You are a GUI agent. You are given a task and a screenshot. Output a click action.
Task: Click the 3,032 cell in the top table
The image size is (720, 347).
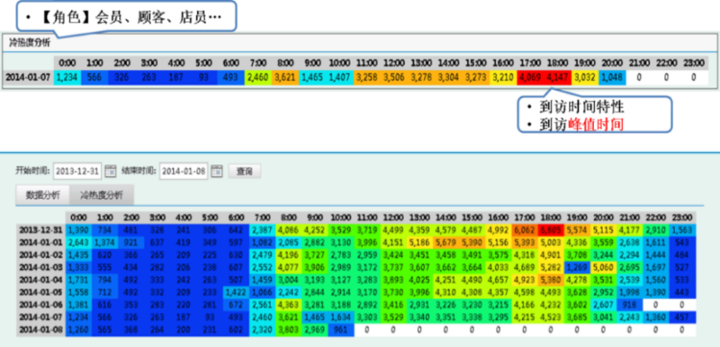(585, 77)
